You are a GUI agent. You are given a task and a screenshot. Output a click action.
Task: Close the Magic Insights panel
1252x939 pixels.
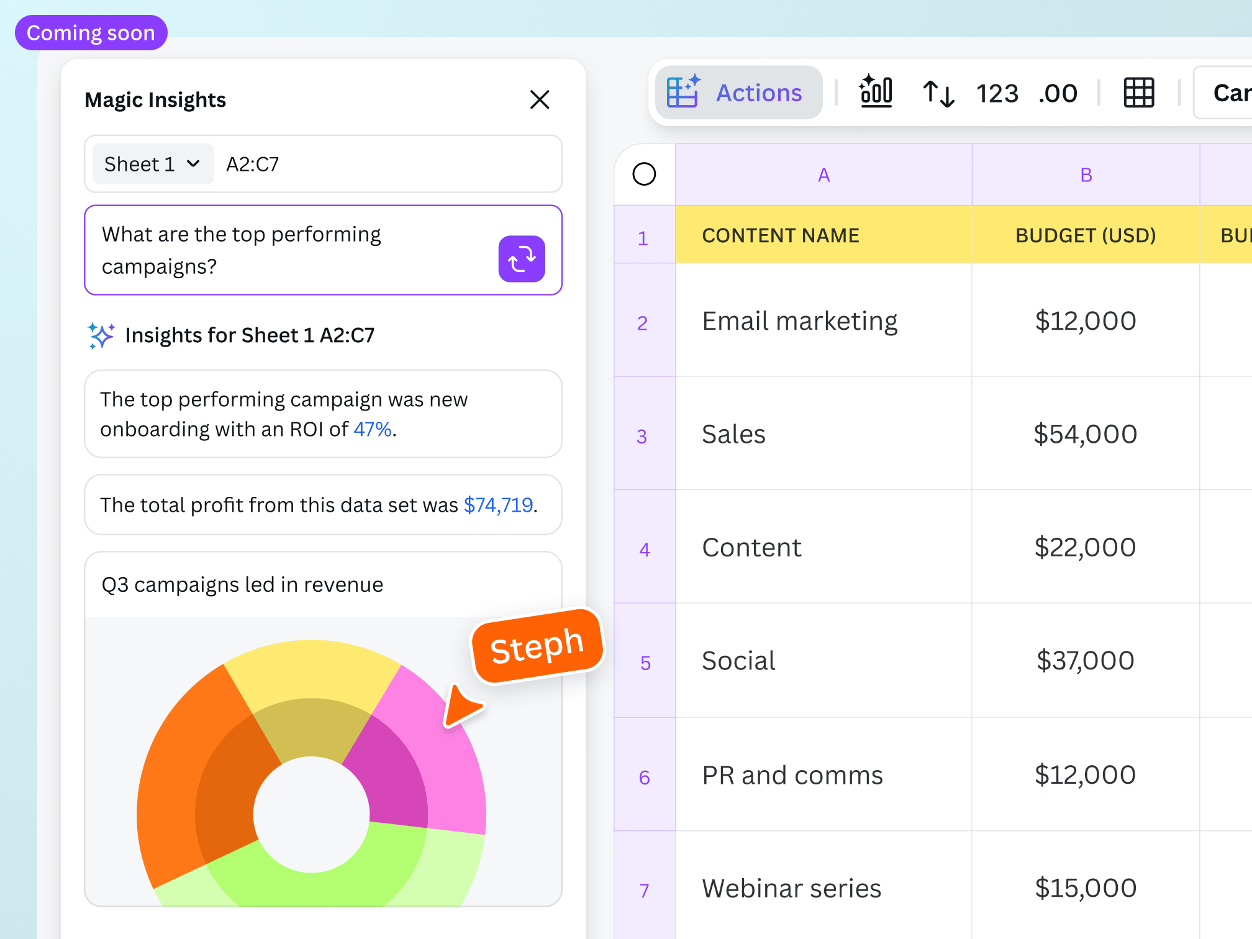click(x=540, y=100)
